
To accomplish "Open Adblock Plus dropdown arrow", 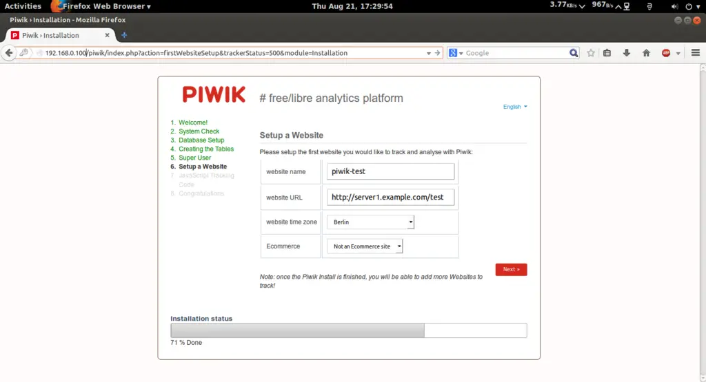I will point(678,54).
